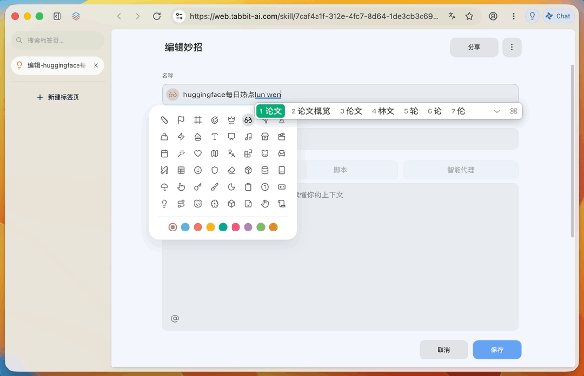584x376 pixels.
Task: Pick the raised hand icon
Action: pos(265,204)
